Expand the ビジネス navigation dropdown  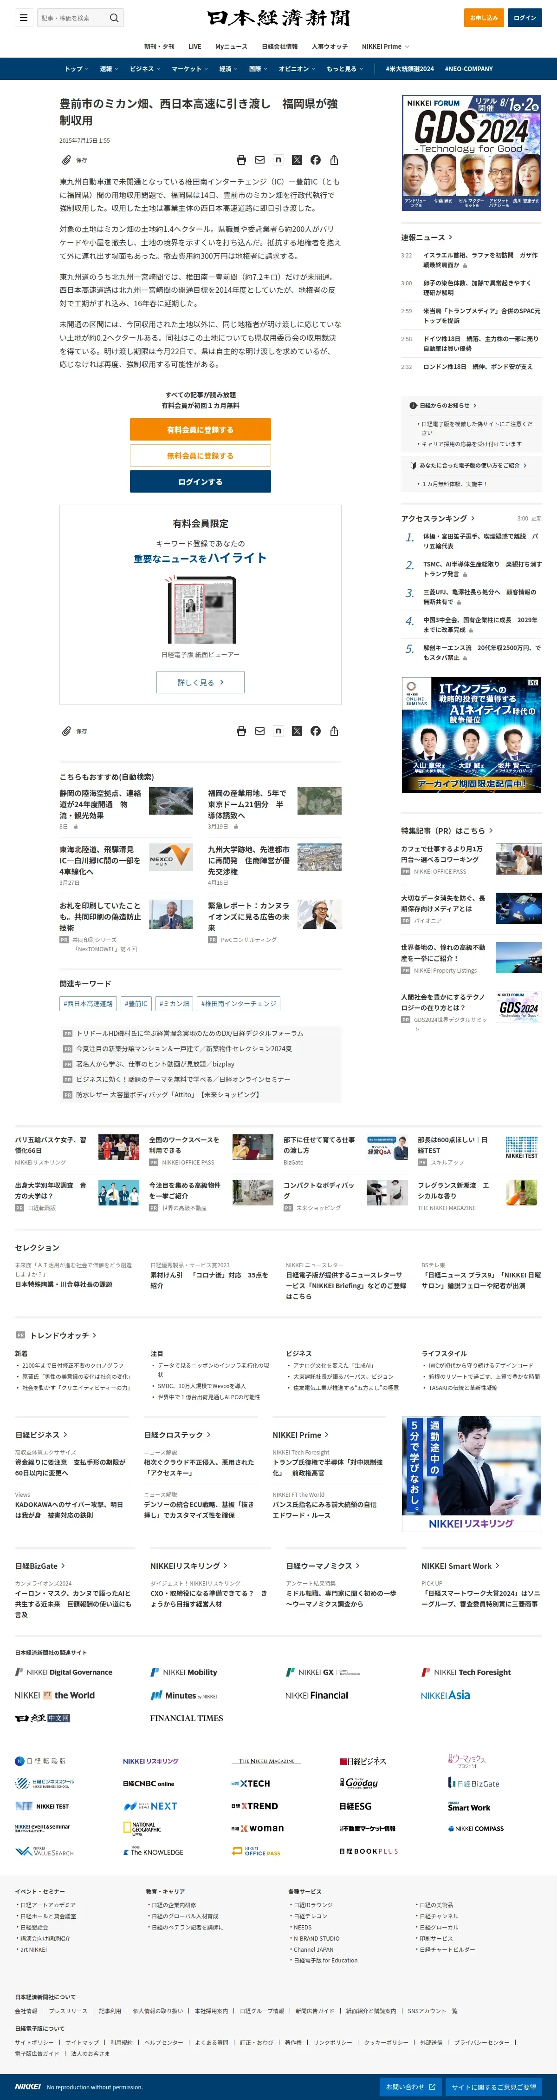pos(144,69)
